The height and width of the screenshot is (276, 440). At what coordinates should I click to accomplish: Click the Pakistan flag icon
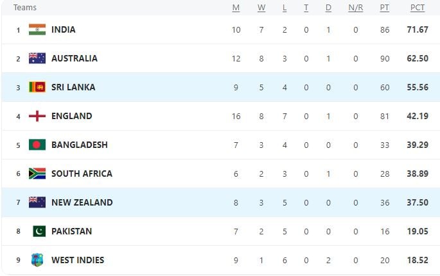click(39, 231)
